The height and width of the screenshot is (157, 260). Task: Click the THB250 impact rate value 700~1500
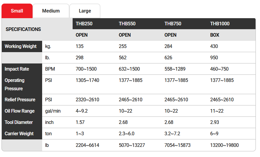pos(86,69)
